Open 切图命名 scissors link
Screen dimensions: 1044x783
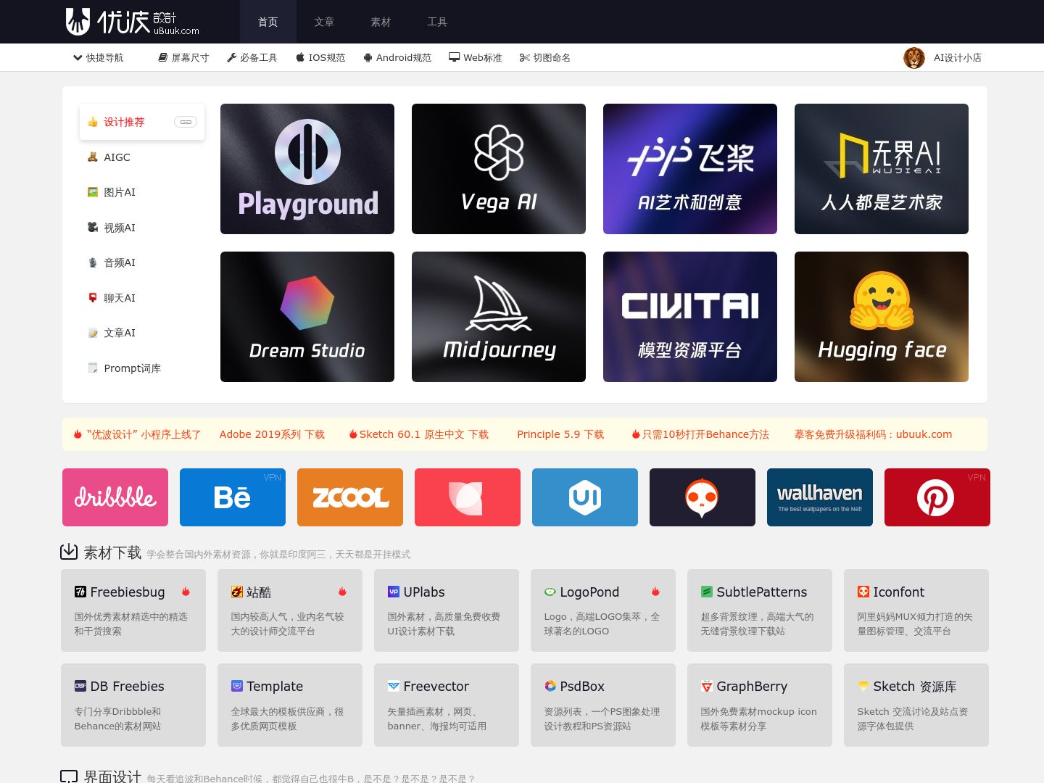[x=545, y=57]
